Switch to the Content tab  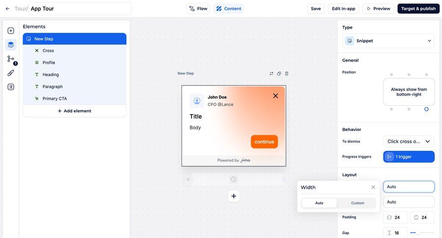pos(228,9)
